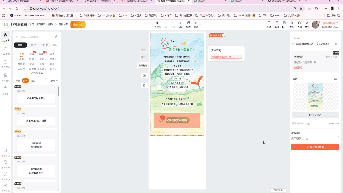Select the 公众号 category
The width and height of the screenshot is (343, 193).
coord(21,69)
